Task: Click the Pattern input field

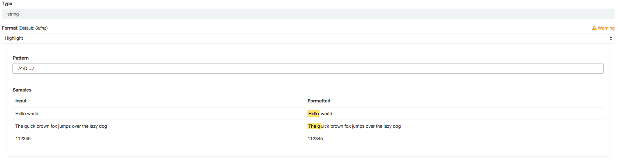Action: click(308, 69)
